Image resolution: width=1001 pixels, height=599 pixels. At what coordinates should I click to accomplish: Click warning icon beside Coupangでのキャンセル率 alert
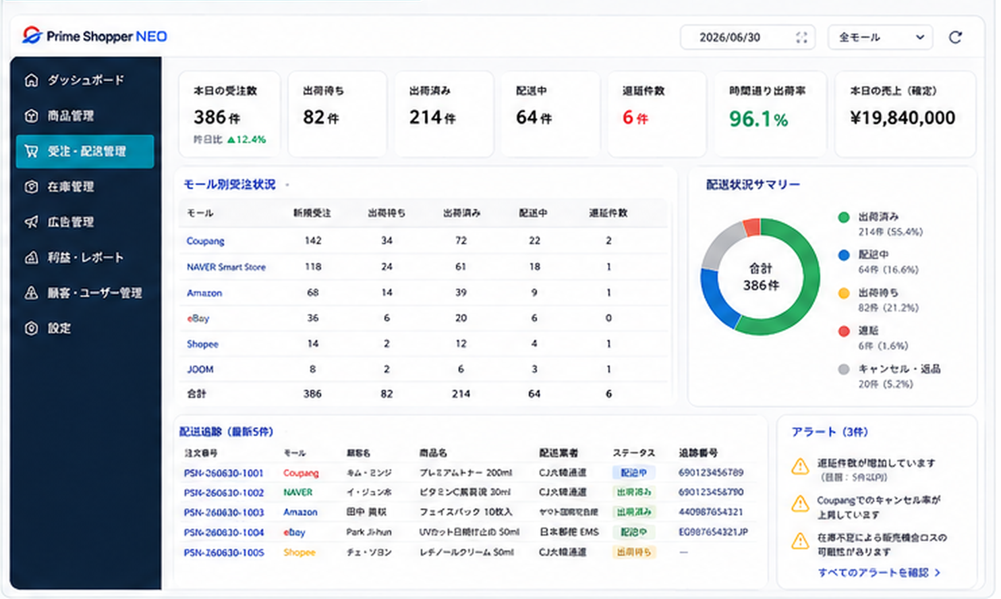click(x=800, y=503)
